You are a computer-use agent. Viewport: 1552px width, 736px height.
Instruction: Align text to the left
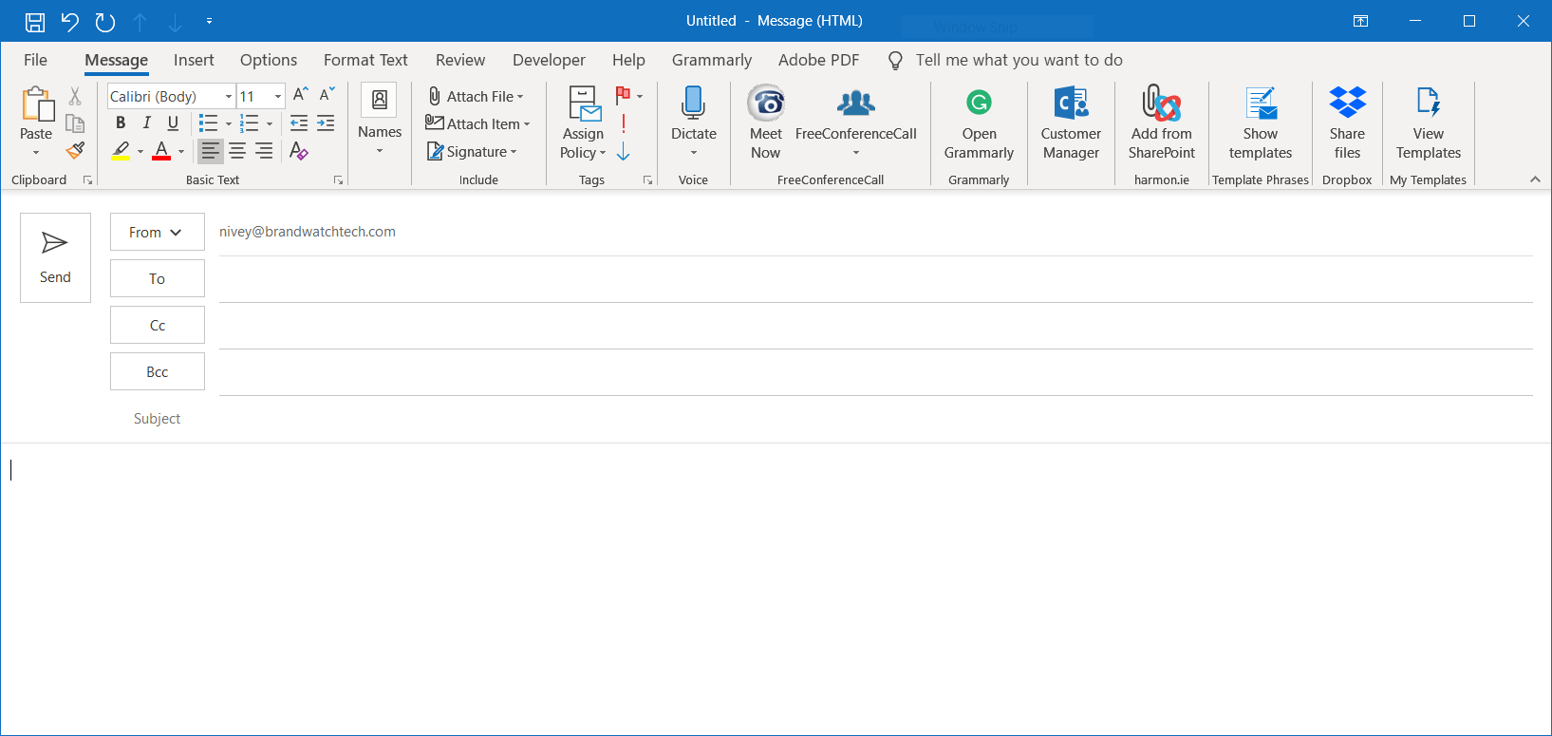[210, 150]
